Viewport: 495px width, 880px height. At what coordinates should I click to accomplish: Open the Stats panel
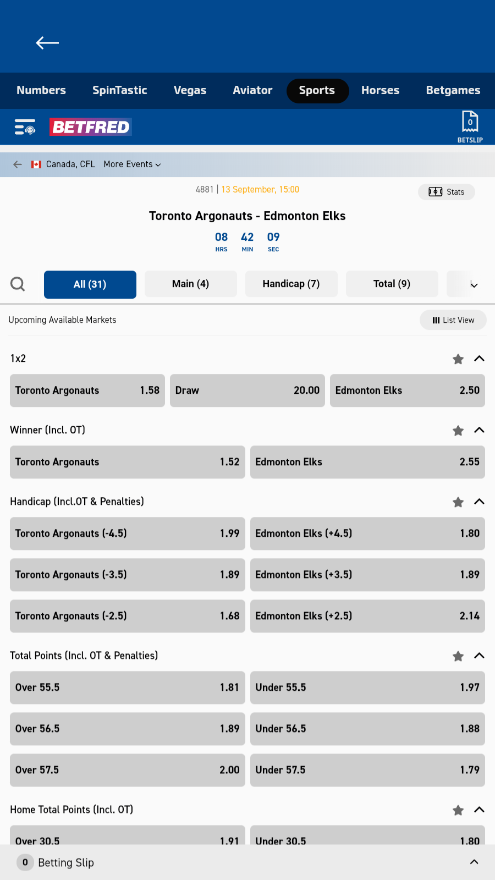coord(447,192)
